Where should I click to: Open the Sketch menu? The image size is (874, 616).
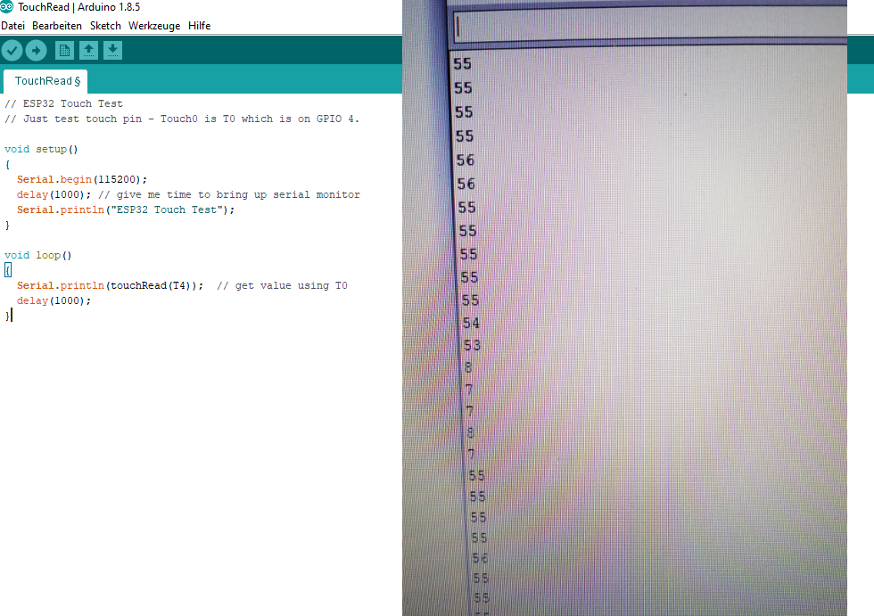pos(105,26)
